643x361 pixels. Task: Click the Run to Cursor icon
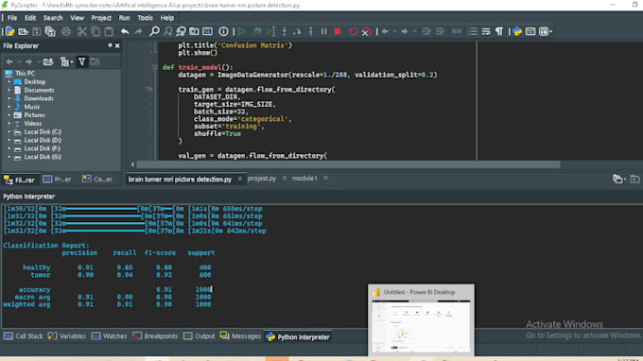(x=270, y=31)
